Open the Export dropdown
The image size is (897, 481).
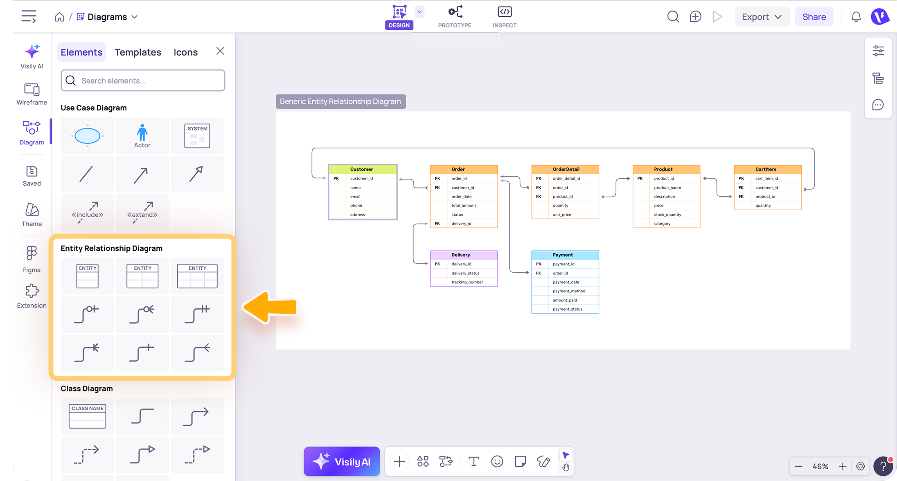[762, 17]
